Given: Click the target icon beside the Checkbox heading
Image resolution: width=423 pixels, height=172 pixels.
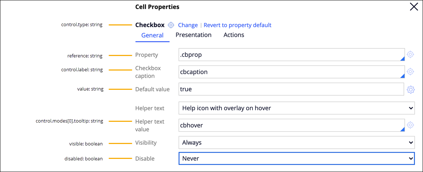Looking at the screenshot, I should coord(171,25).
